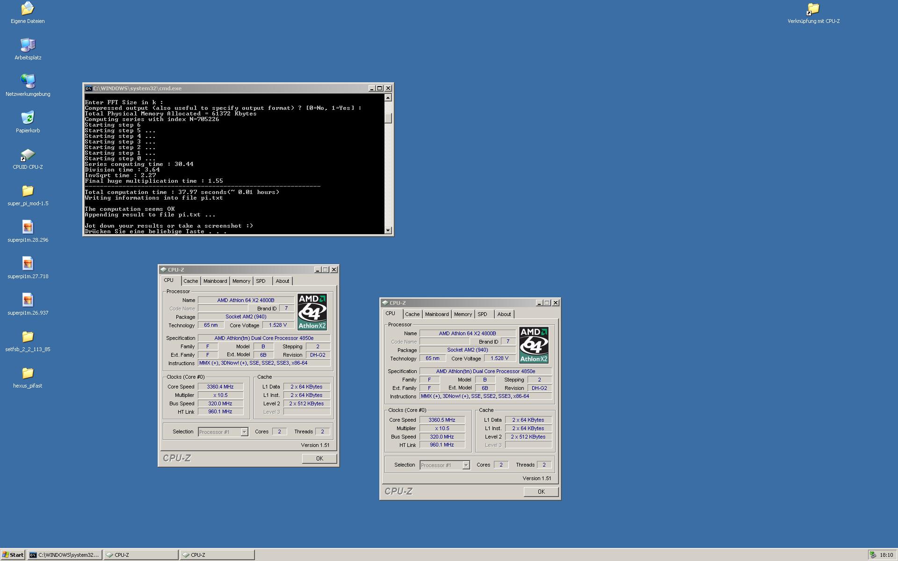The image size is (898, 561).
Task: Click Core Speed field in left CPU-Z
Action: pos(220,387)
